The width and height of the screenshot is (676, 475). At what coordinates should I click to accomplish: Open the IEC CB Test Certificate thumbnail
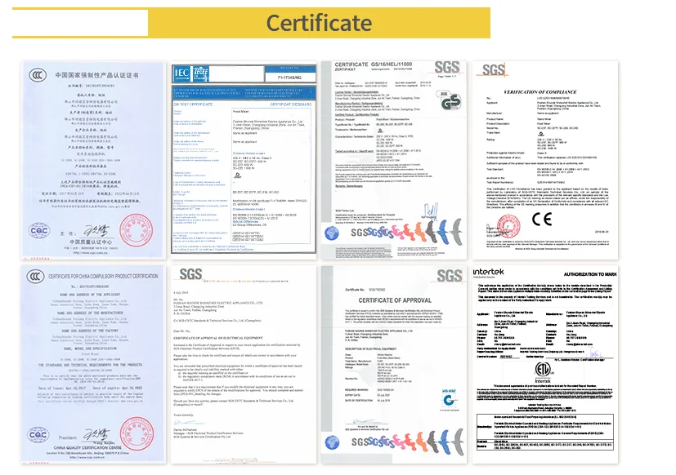(244, 159)
